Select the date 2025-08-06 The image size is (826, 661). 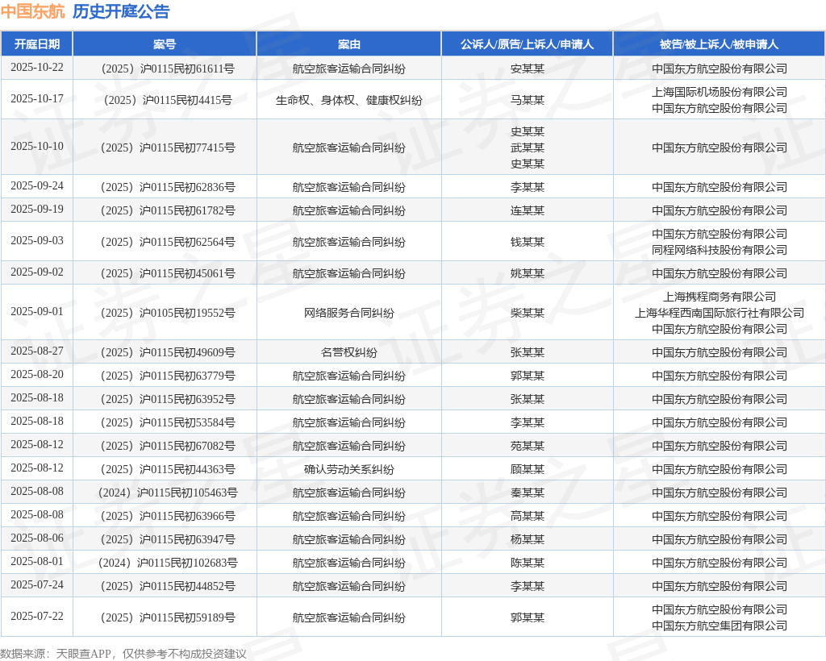point(37,538)
